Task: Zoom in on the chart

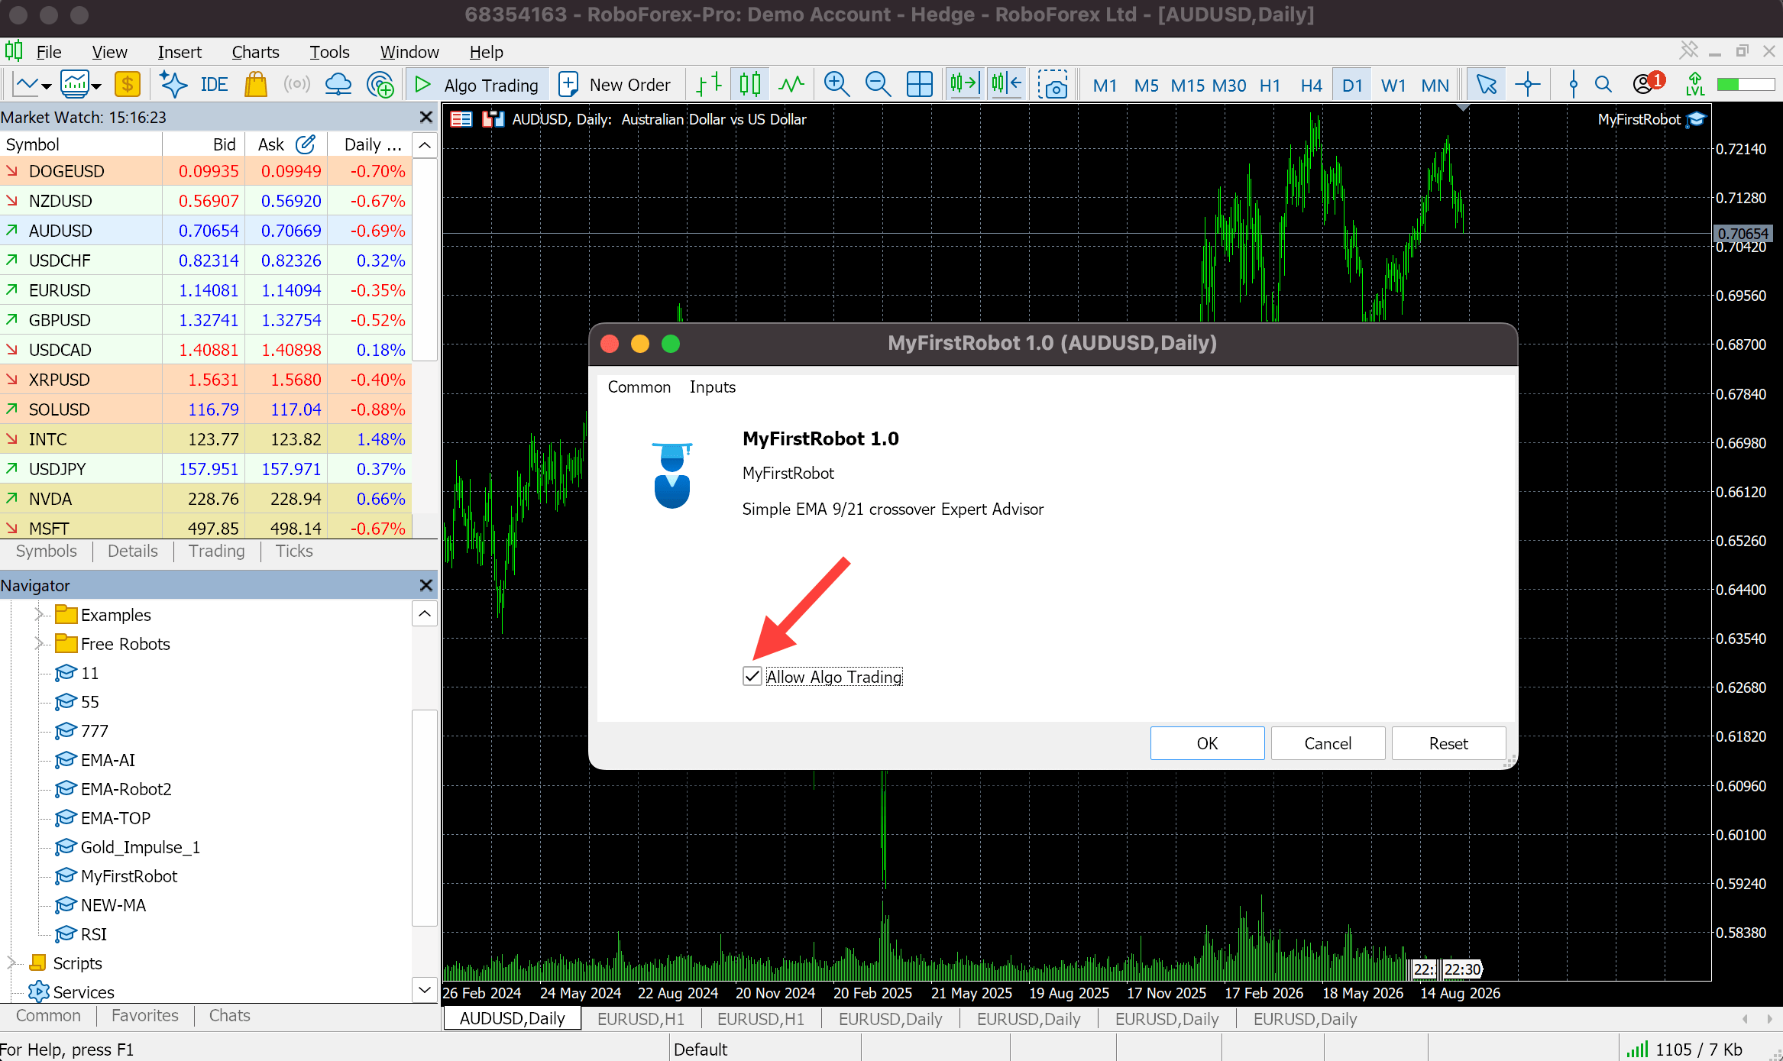Action: [x=836, y=85]
